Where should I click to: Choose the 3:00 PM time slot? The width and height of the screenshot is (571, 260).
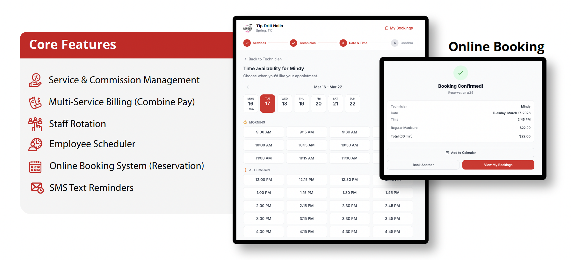click(x=264, y=219)
